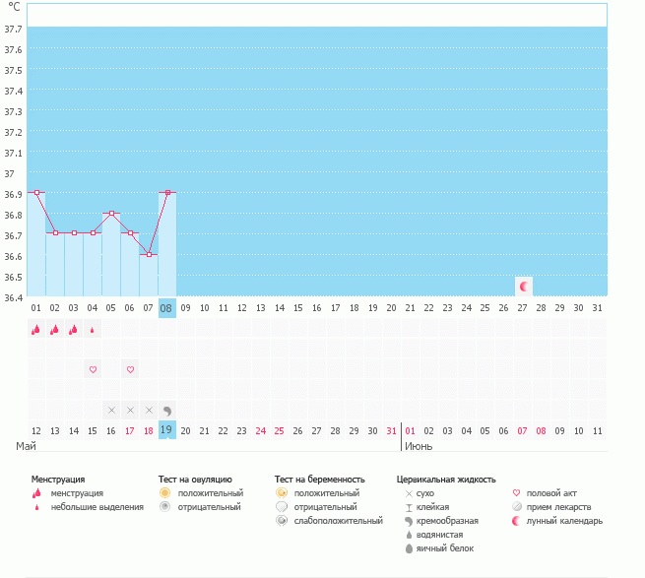Select June 01 in the calendar date row
Viewport: 645px width, 578px height.
(410, 430)
